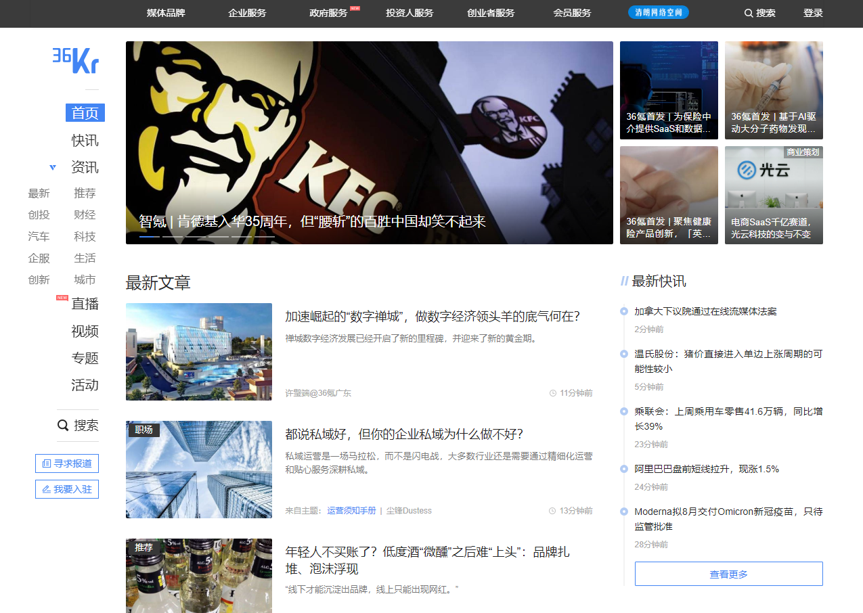Open the 光云 商业策划 thumbnail
The width and height of the screenshot is (863, 613).
(774, 195)
